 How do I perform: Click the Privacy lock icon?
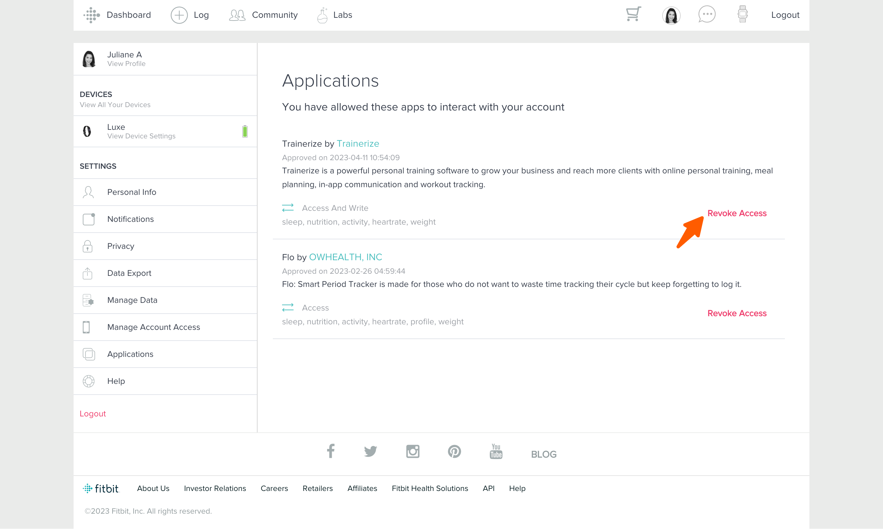tap(88, 246)
